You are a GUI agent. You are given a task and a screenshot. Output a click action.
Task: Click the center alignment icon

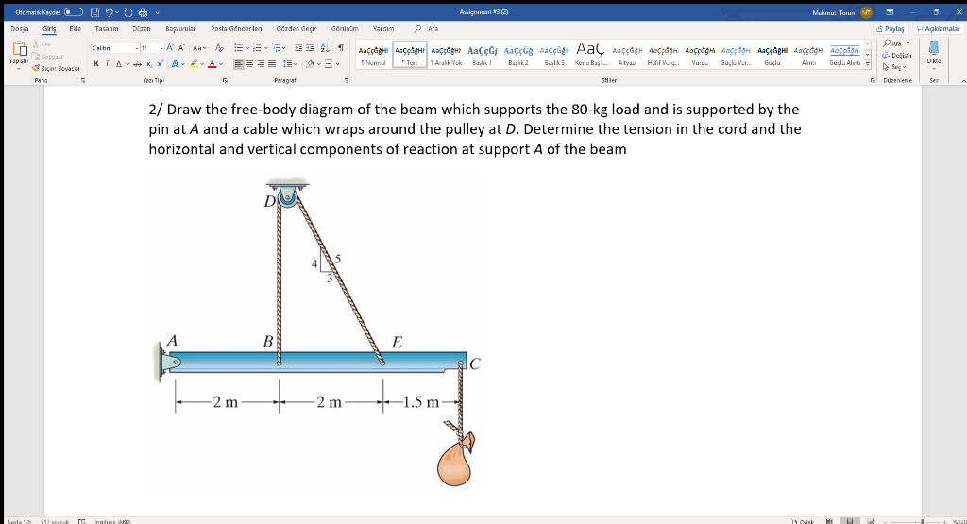249,64
